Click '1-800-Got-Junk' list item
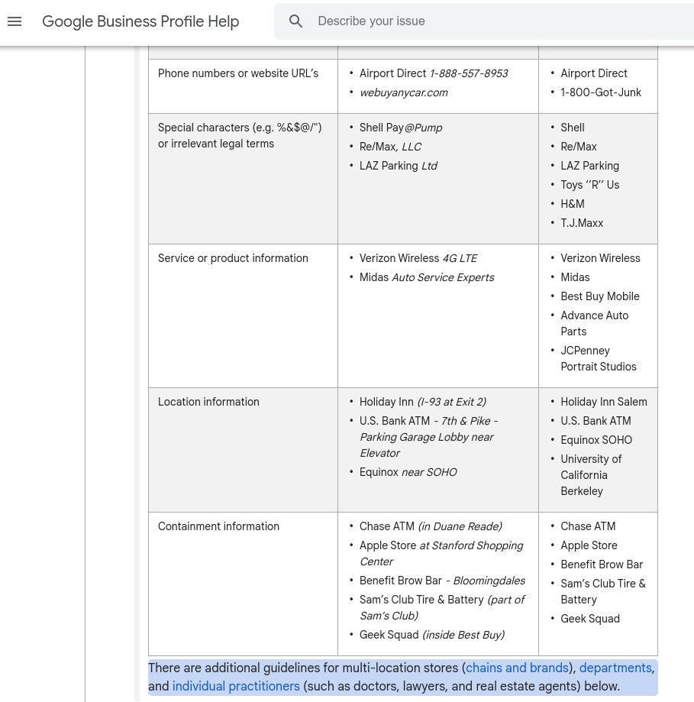Image resolution: width=694 pixels, height=702 pixels. [601, 92]
